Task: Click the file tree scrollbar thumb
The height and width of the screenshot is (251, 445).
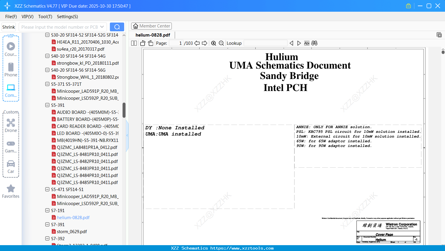Action: [124, 110]
